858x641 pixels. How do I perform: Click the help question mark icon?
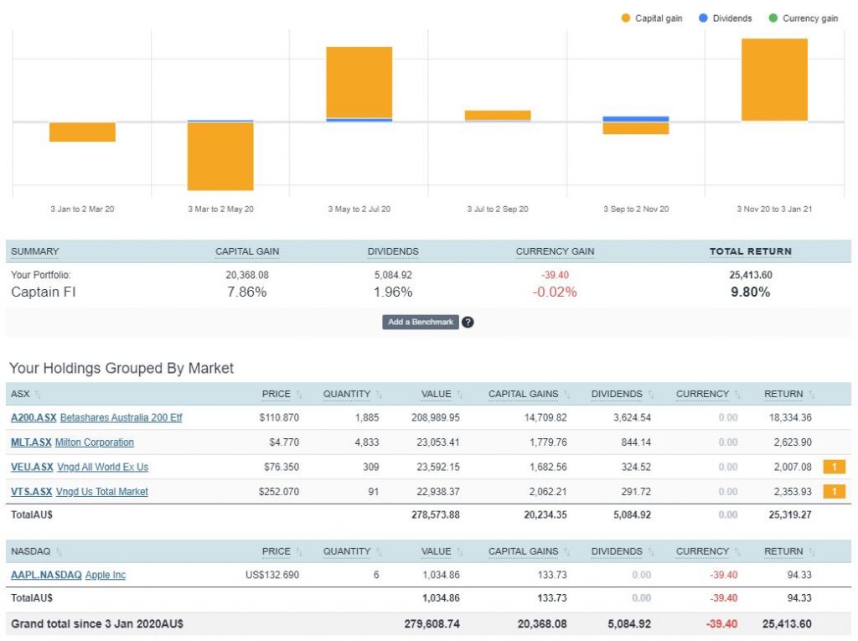(468, 323)
